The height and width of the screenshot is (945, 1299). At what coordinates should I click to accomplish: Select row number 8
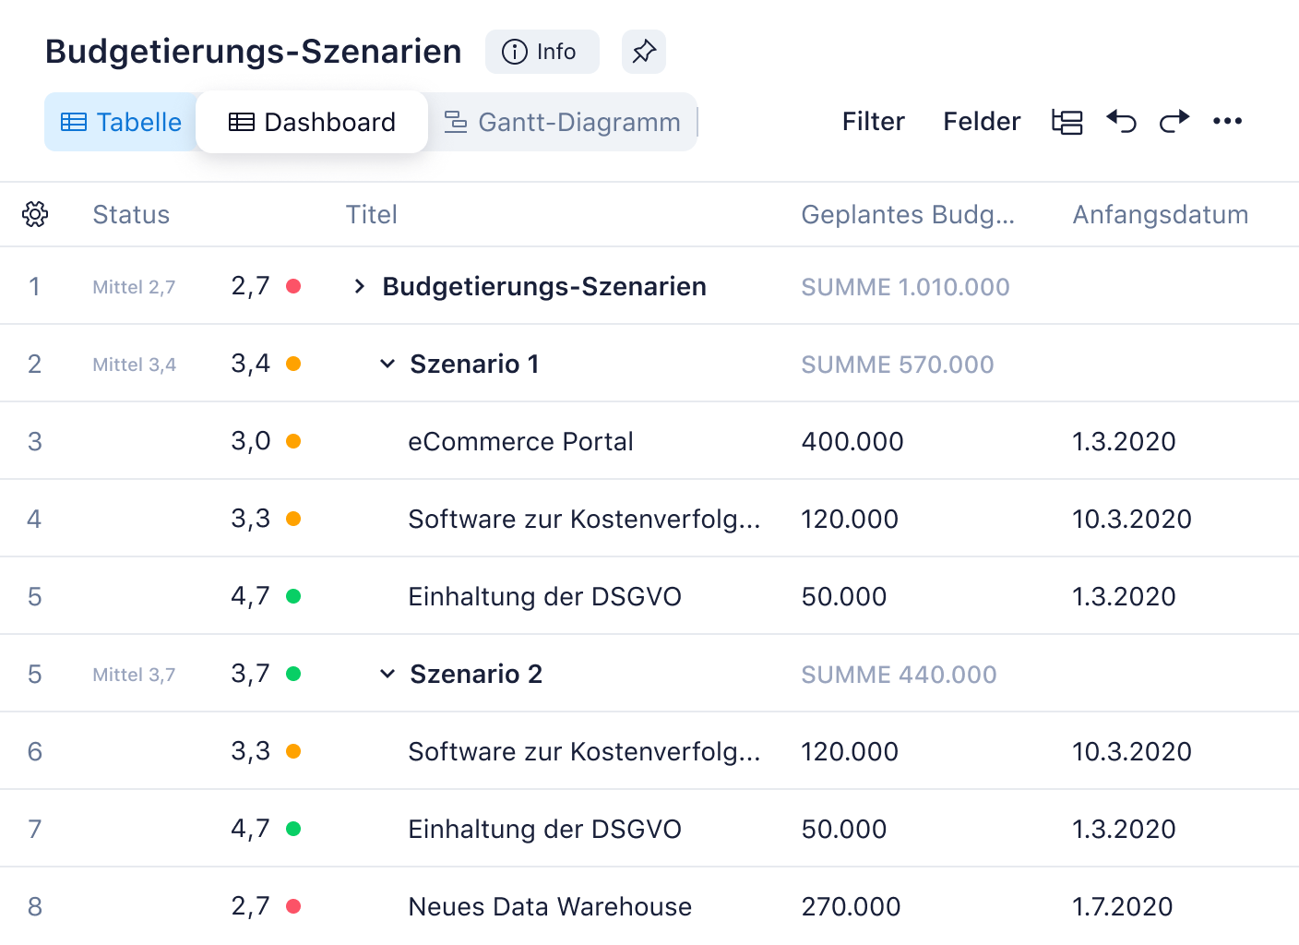tap(35, 907)
